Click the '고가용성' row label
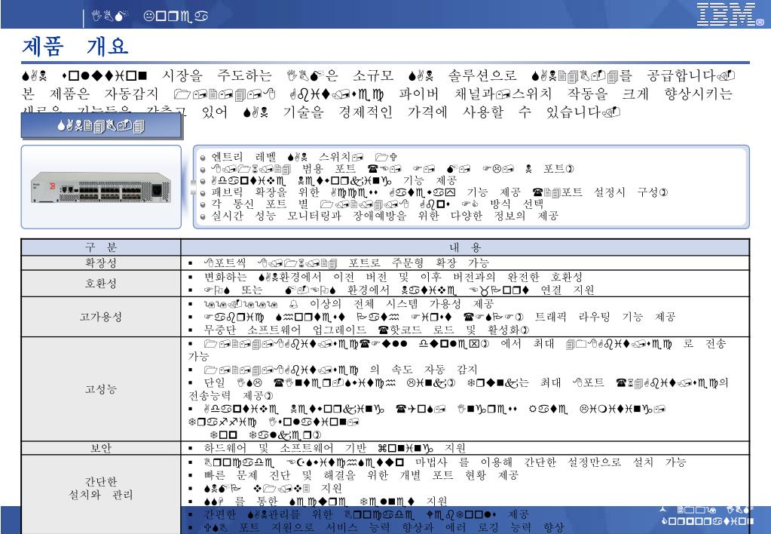Screen dimensions: 771x534 [101, 317]
